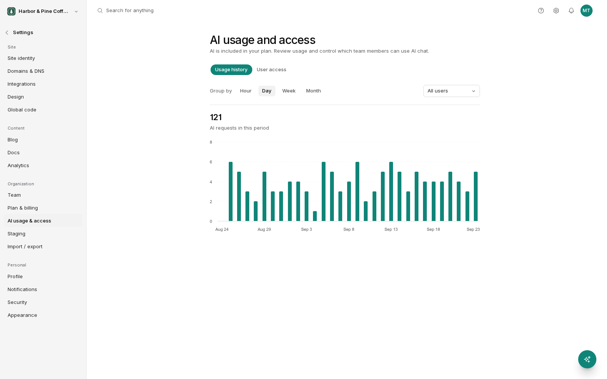Open Appearance settings
This screenshot has height=379, width=607.
[43, 315]
